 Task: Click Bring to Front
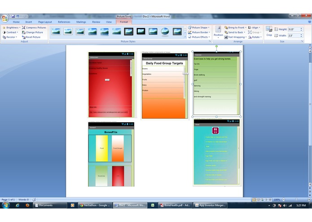pos(235,28)
